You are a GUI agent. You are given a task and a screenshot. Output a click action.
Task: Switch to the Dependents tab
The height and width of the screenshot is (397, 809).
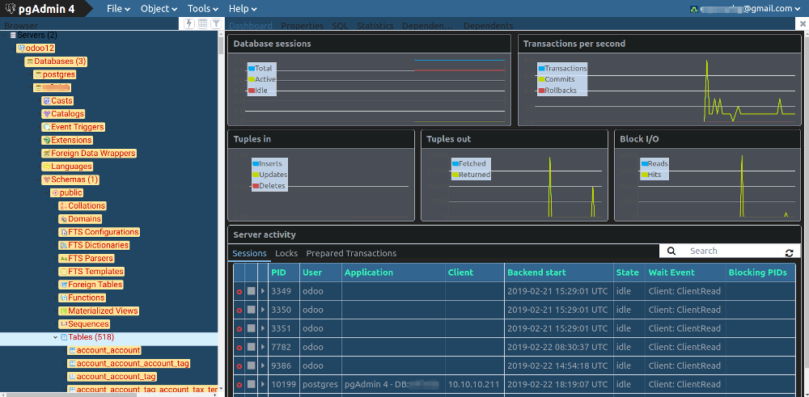488,26
